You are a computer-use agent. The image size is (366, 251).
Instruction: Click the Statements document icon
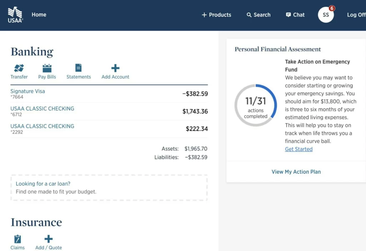click(x=78, y=68)
